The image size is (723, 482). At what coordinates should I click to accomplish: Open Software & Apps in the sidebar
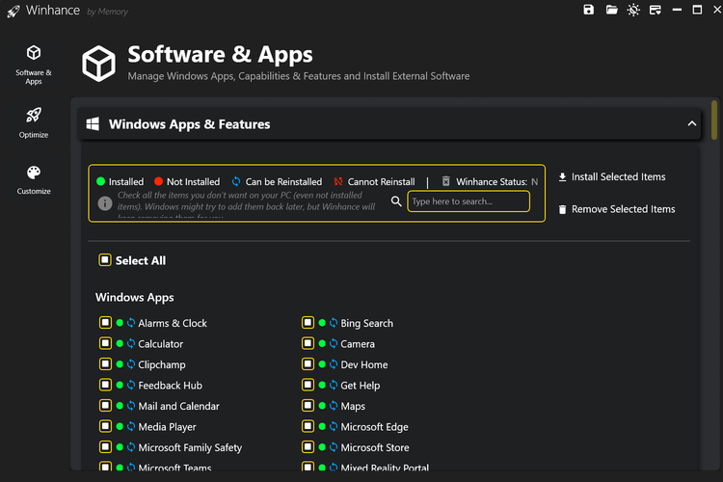[x=34, y=65]
